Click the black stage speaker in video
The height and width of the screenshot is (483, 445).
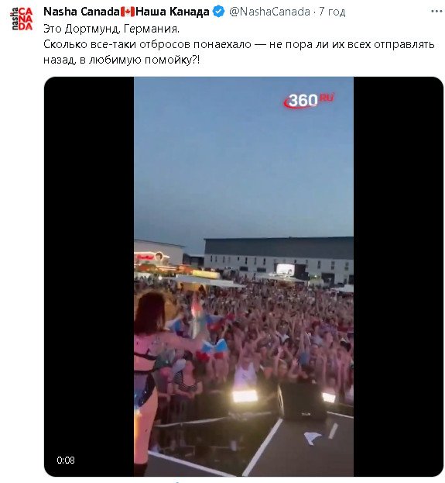point(303,402)
